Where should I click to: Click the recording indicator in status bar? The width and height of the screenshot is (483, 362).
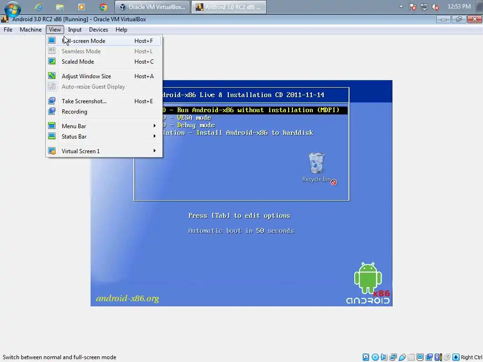click(x=429, y=357)
